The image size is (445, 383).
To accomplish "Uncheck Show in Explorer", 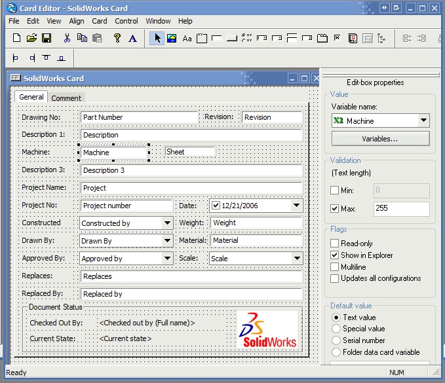I will pyautogui.click(x=335, y=255).
